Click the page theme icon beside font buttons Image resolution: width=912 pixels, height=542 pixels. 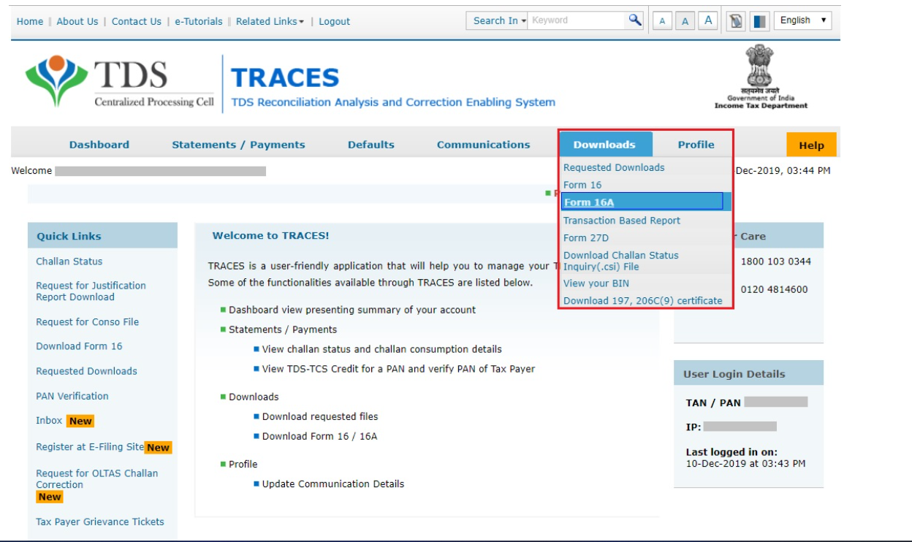(736, 21)
